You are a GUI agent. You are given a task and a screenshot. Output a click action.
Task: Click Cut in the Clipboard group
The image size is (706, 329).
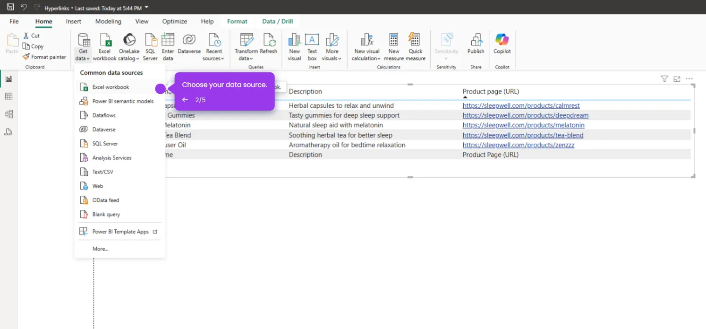[x=31, y=36]
